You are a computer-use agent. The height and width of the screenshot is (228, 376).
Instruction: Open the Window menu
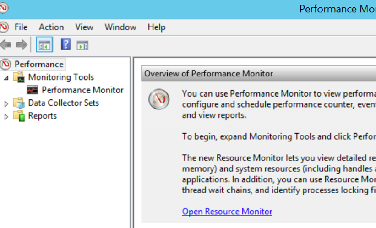click(x=120, y=27)
